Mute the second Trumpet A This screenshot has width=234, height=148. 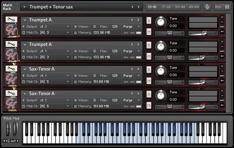point(149,56)
